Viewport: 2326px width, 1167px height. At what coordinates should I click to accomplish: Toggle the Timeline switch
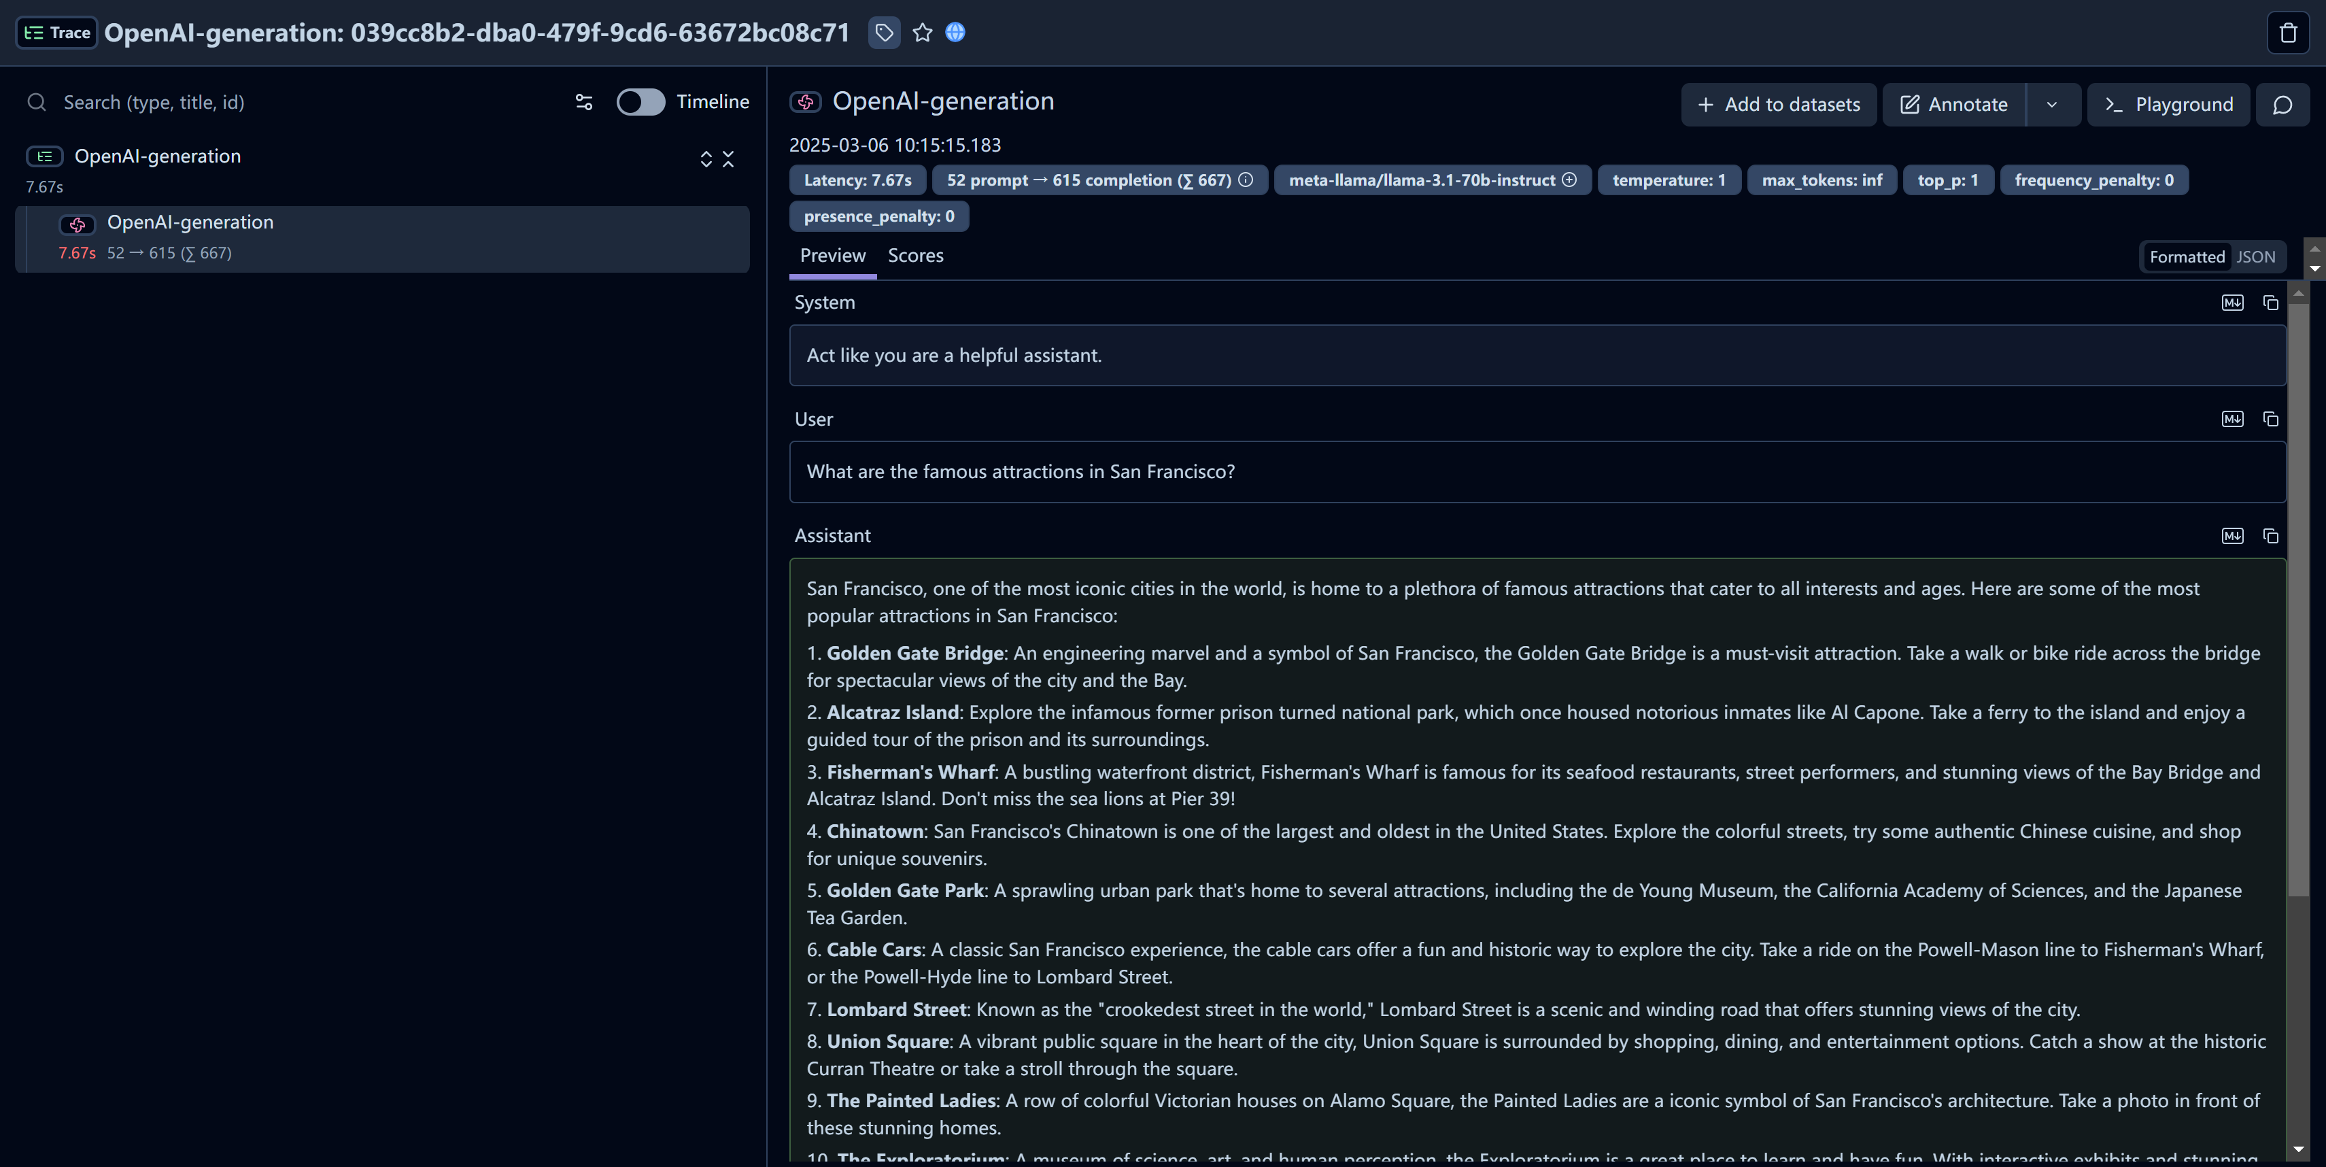[x=640, y=102]
